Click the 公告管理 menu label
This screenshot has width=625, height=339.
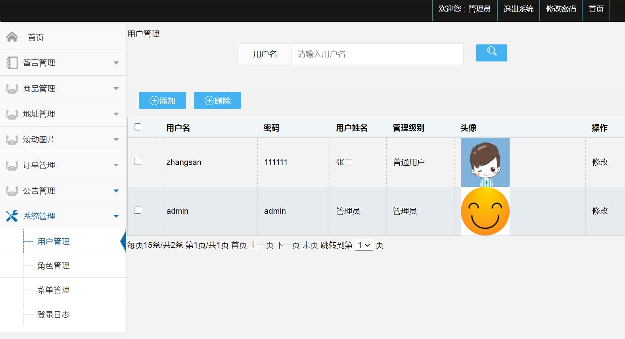point(39,191)
